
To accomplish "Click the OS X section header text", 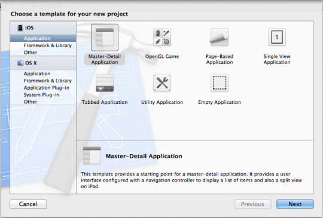I will 31,63.
